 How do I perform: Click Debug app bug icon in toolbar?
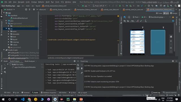[120, 6]
